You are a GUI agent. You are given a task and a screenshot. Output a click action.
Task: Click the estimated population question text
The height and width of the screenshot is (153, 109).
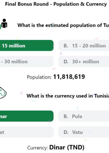click(63, 25)
